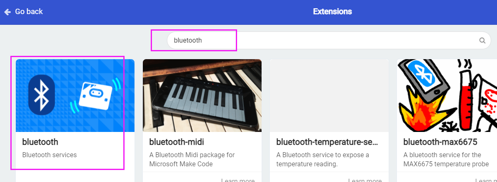This screenshot has height=182, width=497.
Task: Open Learn more under bluetooth-midi
Action: [238, 180]
